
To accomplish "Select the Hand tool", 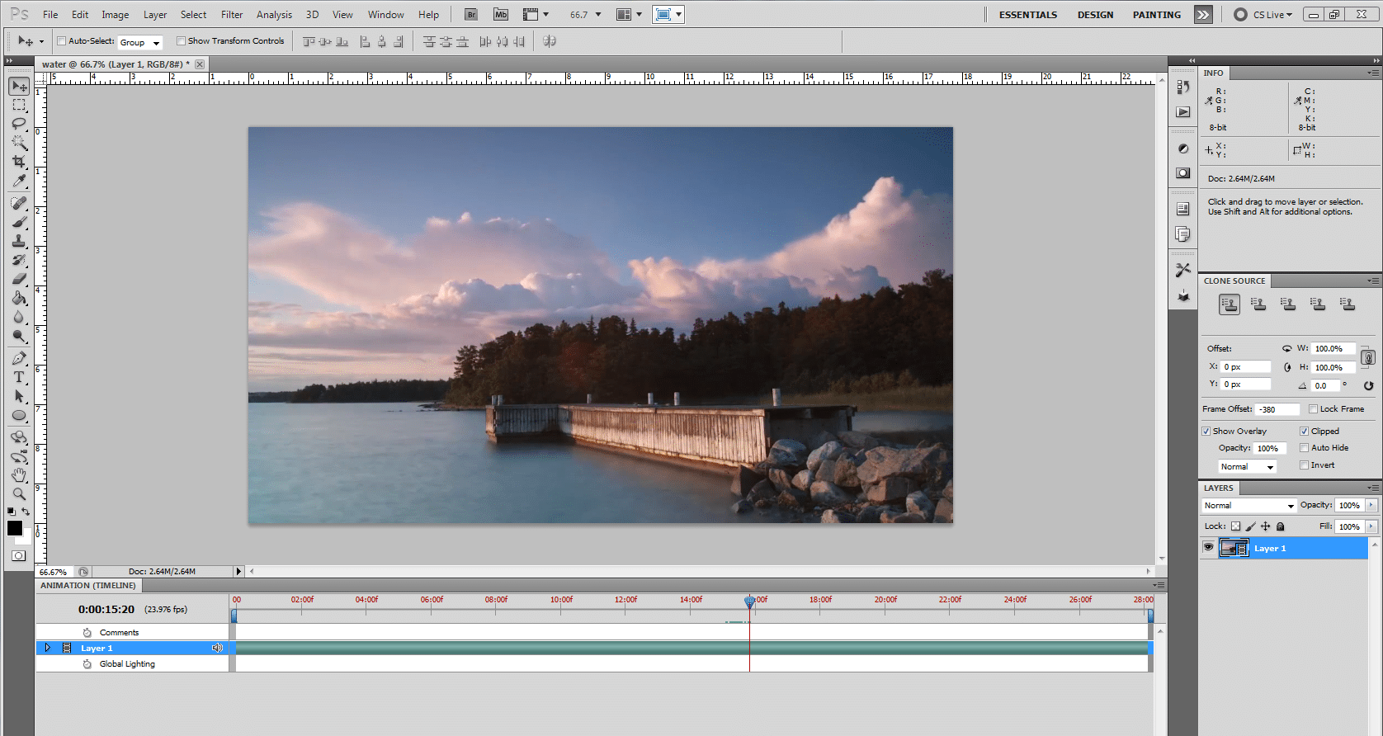I will click(19, 475).
